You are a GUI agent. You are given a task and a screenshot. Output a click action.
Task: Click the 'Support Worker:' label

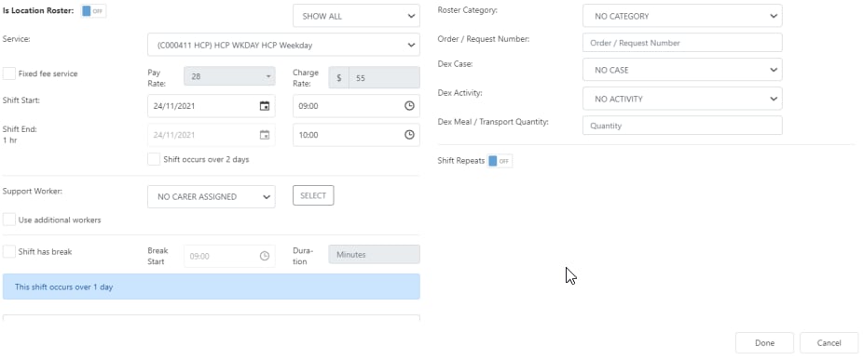(33, 192)
